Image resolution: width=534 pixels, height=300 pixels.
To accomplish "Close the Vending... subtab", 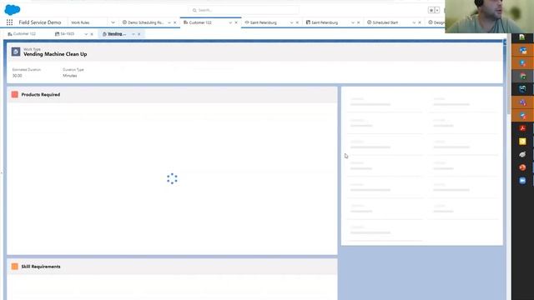I will (139, 34).
